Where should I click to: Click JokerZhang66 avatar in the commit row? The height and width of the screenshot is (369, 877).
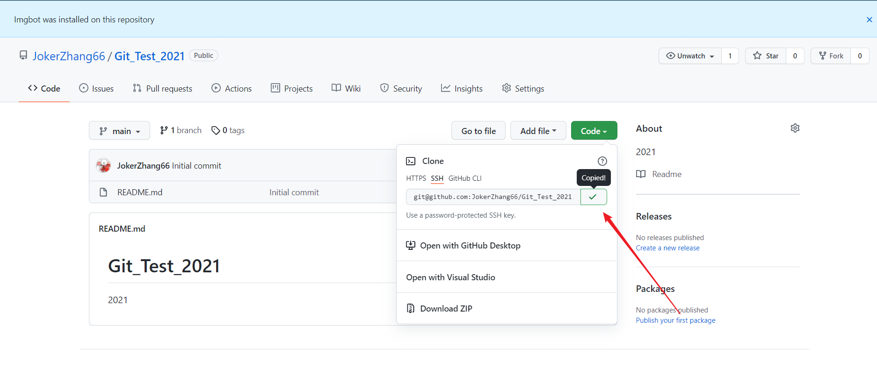103,166
